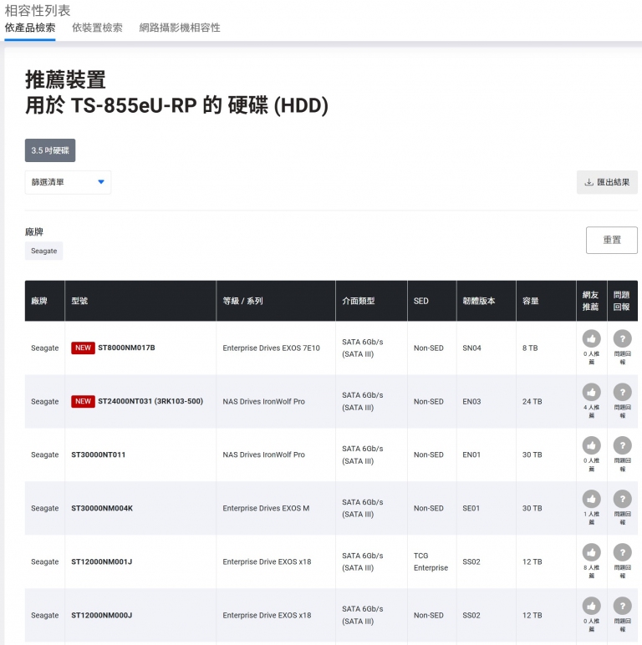Report issue icon for ST12000NM000J
The width and height of the screenshot is (642, 645).
point(622,606)
